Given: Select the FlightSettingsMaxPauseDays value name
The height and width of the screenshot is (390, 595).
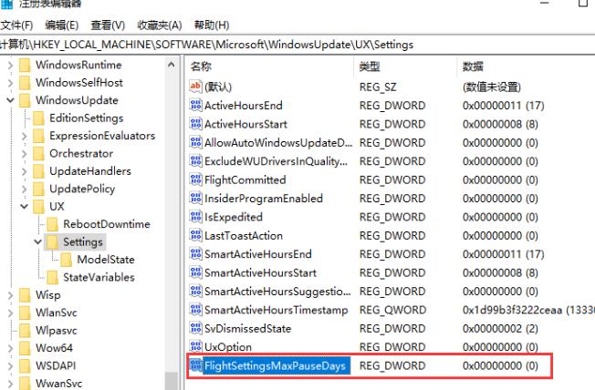Looking at the screenshot, I should pos(276,365).
